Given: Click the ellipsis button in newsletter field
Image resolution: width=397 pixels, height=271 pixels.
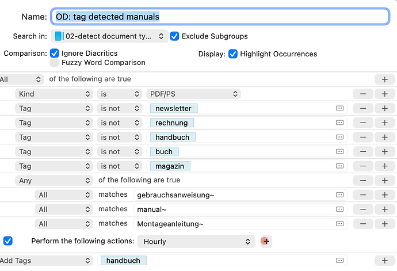Looking at the screenshot, I should pos(339,108).
